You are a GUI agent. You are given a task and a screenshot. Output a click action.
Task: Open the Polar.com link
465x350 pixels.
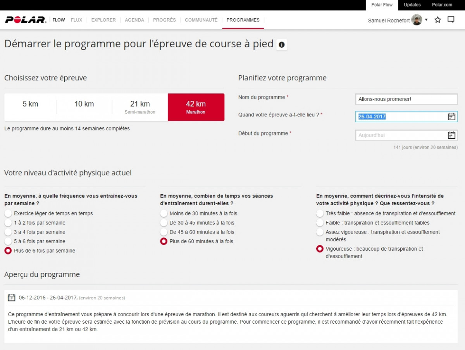[x=442, y=5]
